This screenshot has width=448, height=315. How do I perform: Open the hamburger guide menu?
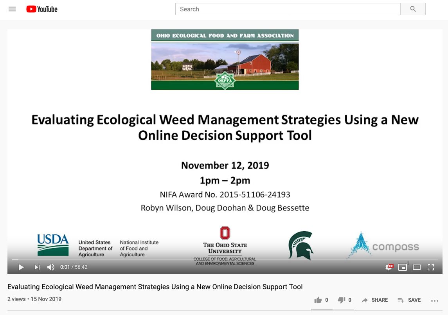click(x=12, y=9)
